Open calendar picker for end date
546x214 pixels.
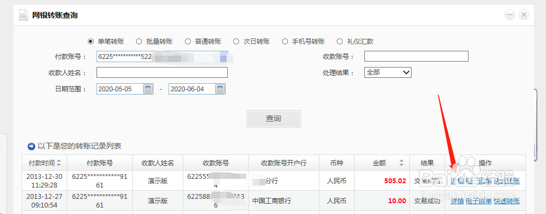click(220, 89)
